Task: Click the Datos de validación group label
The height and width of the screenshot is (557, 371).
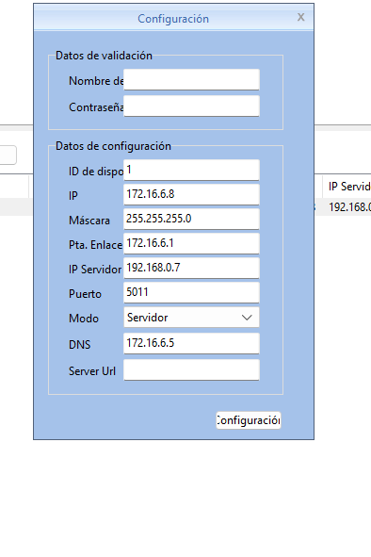Action: pyautogui.click(x=104, y=56)
